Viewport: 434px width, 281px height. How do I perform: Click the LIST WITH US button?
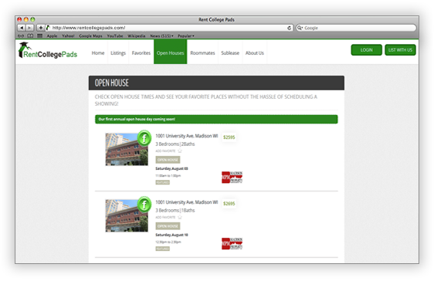click(400, 49)
